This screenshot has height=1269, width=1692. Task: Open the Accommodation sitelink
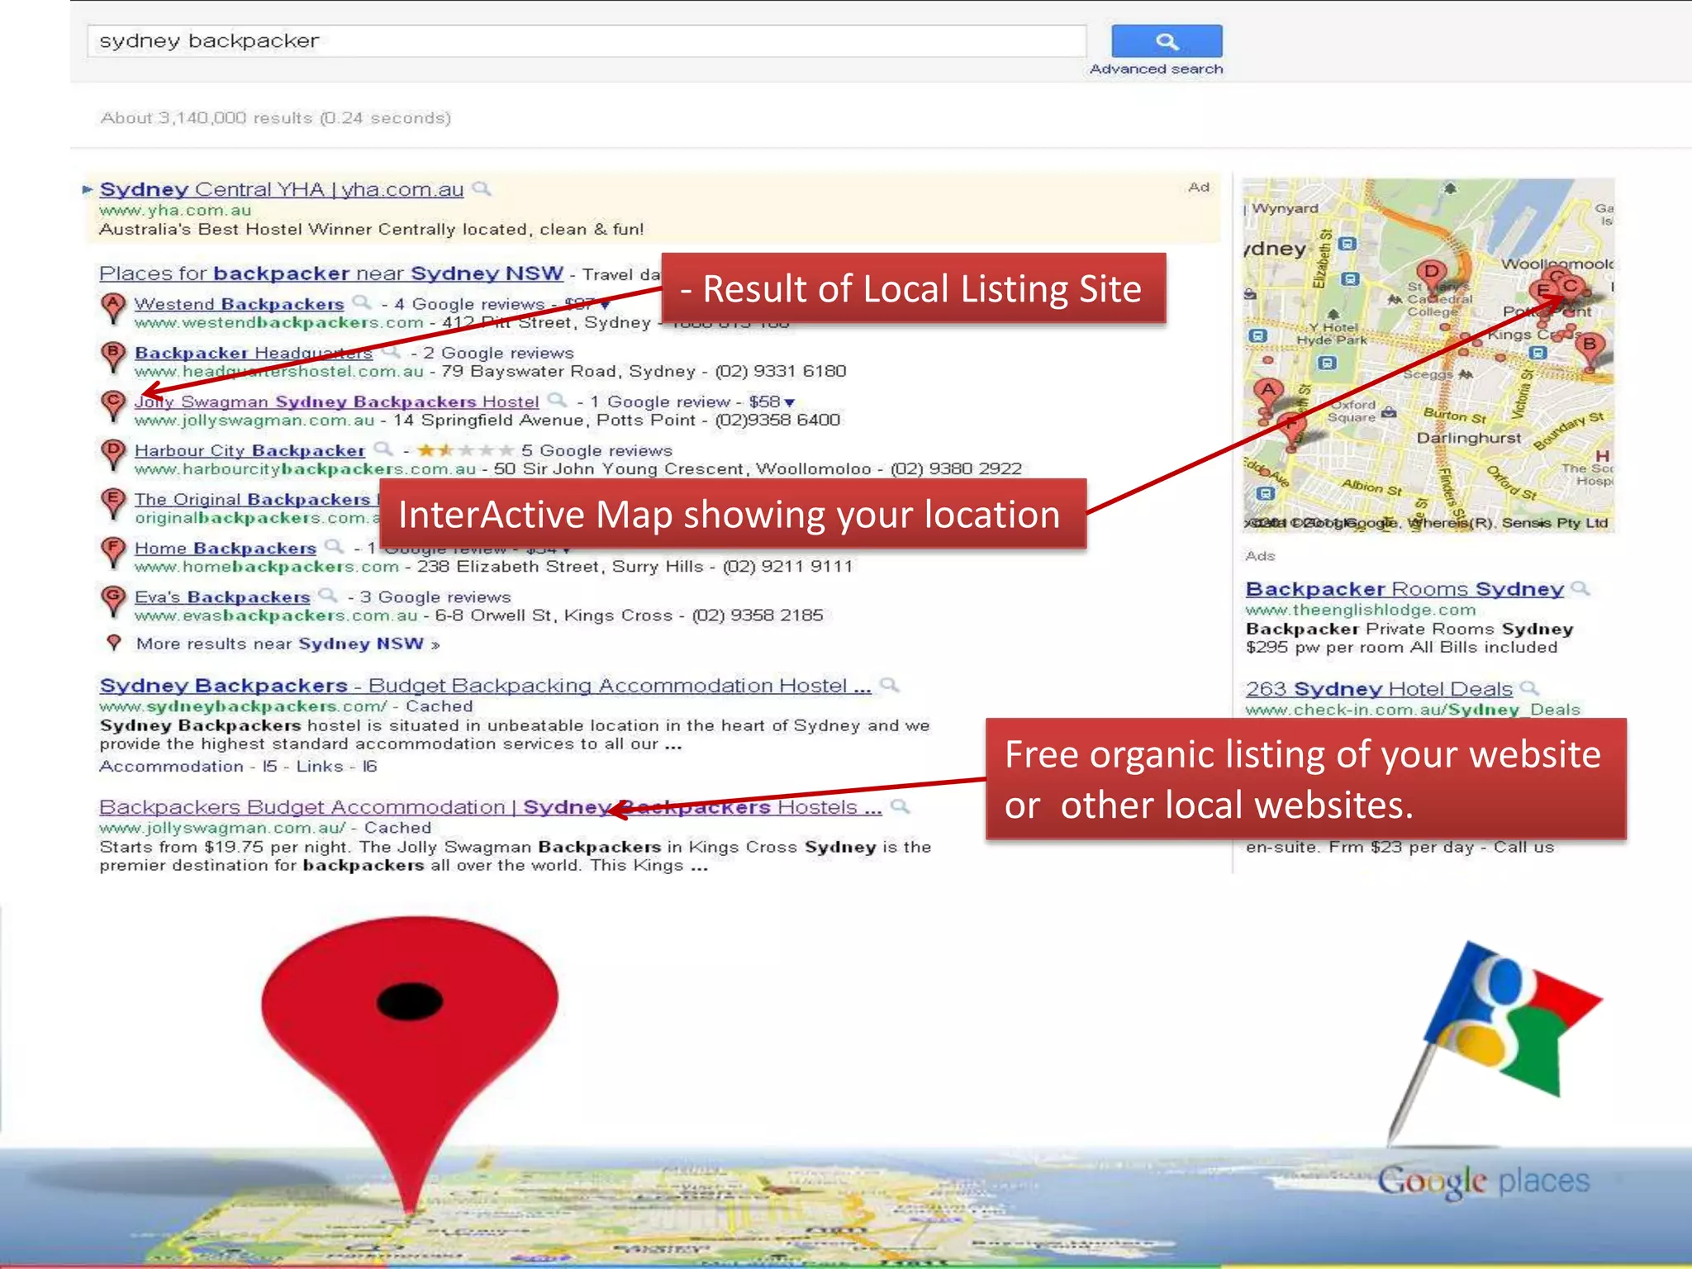171,767
